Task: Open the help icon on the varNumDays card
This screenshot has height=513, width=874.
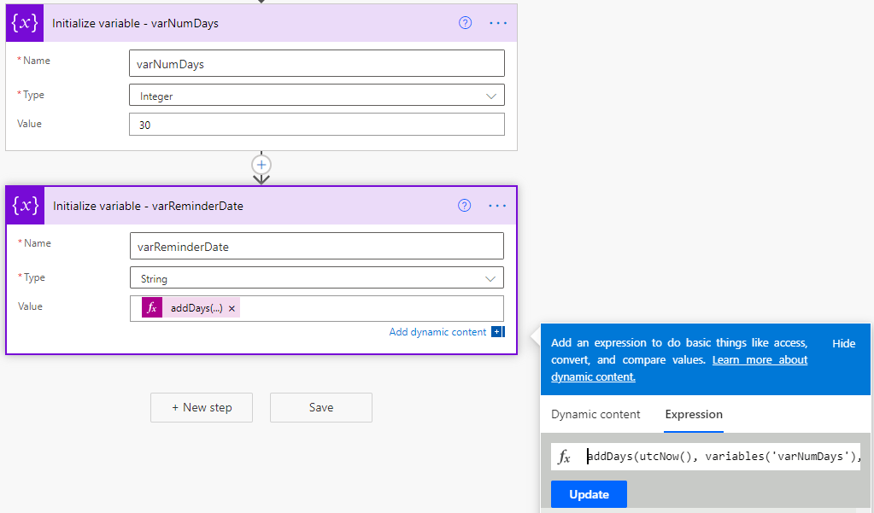Action: click(465, 23)
